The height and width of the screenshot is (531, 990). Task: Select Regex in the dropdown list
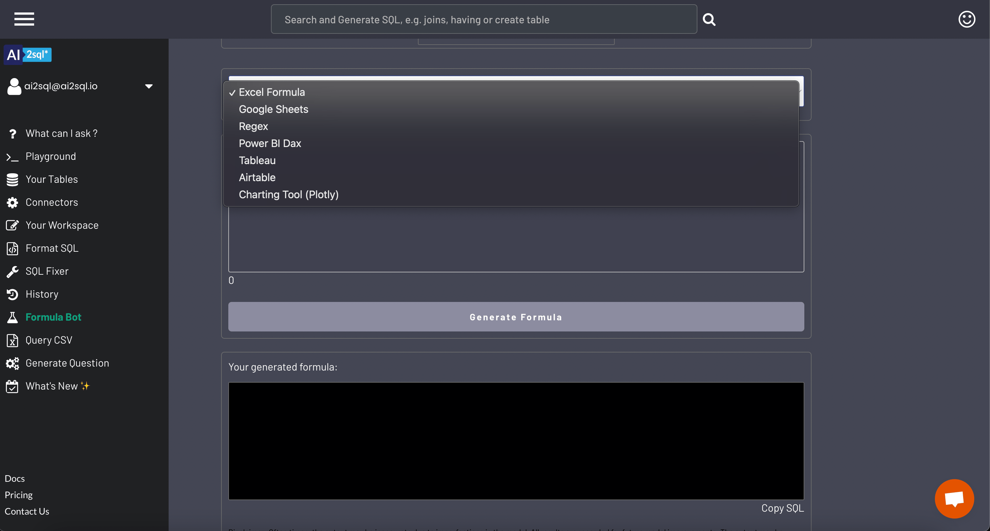511,126
